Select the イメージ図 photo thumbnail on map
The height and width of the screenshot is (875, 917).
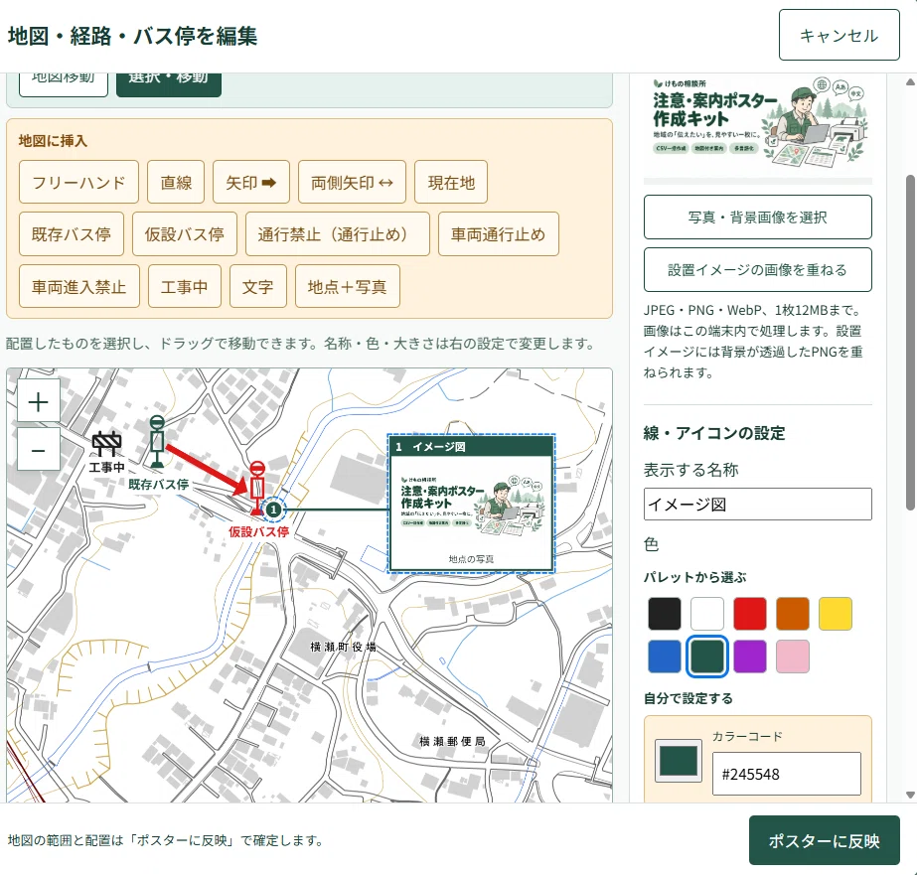point(471,504)
